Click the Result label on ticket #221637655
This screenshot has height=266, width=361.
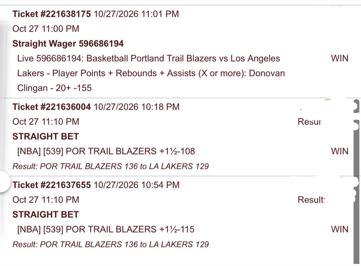click(311, 200)
